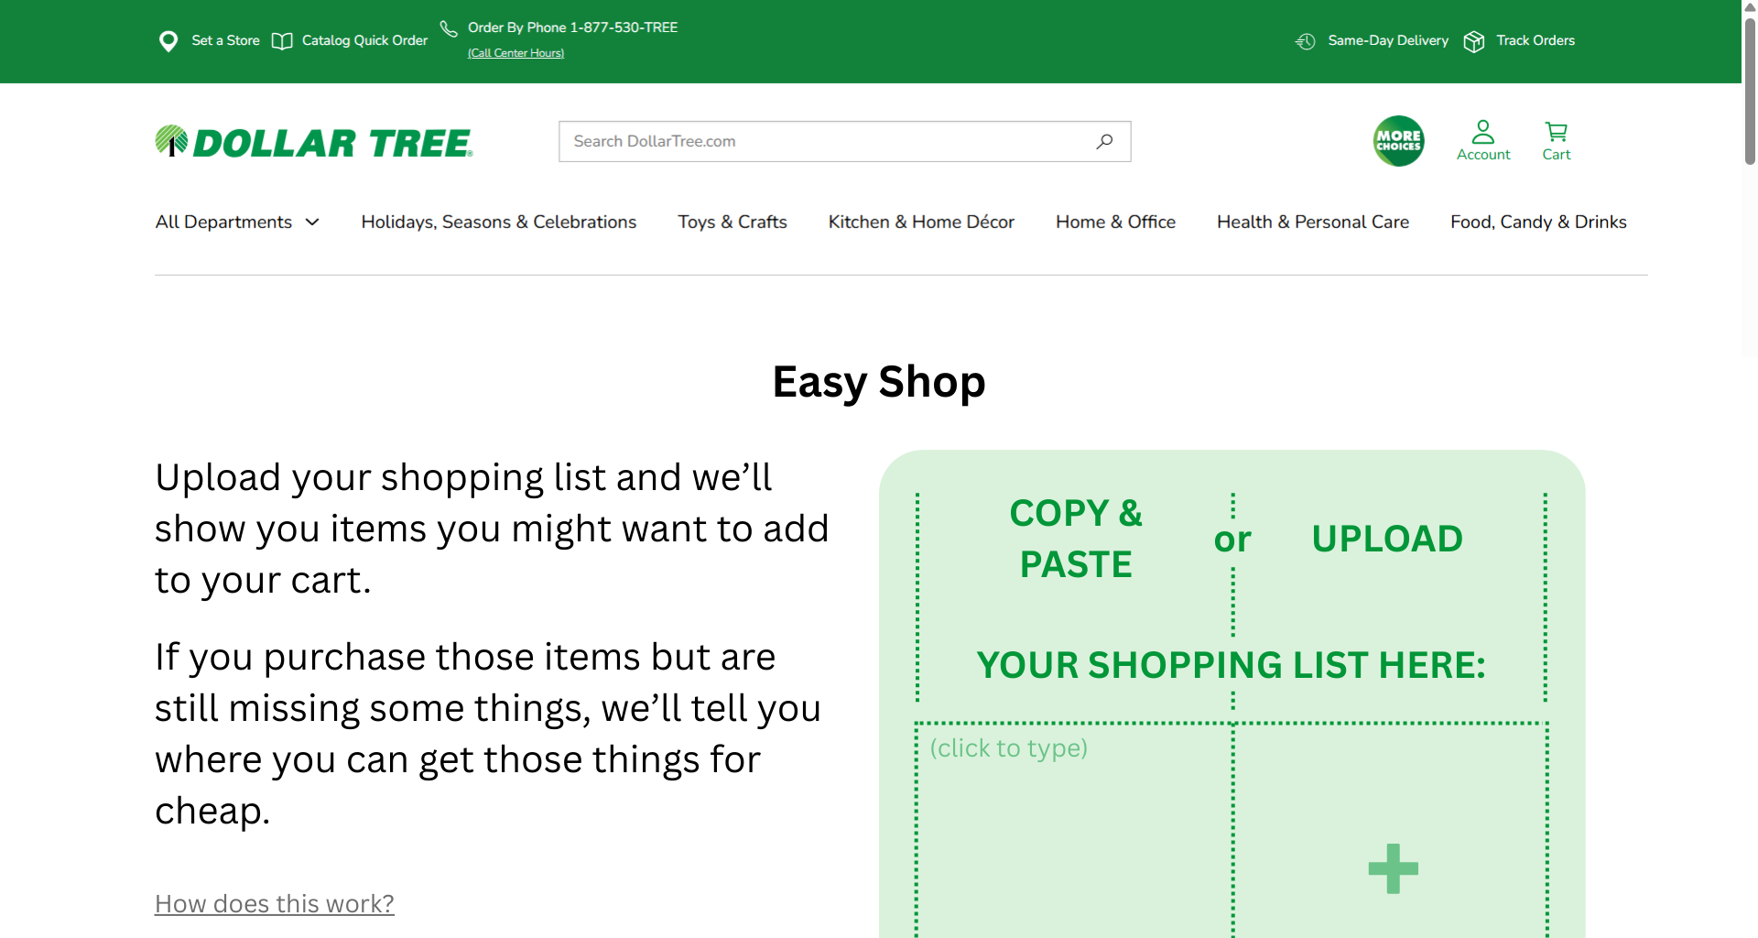
Task: Open the Cart icon
Action: click(x=1557, y=132)
